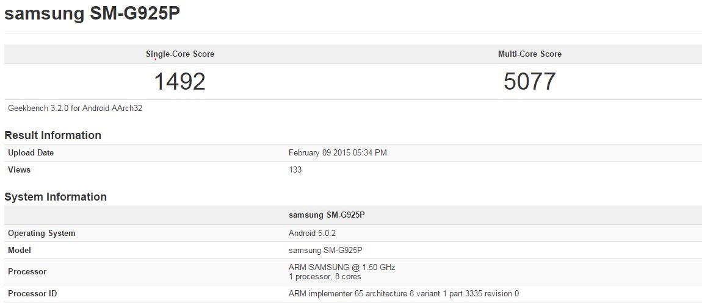Select the Model row label
The image size is (702, 303).
[20, 251]
